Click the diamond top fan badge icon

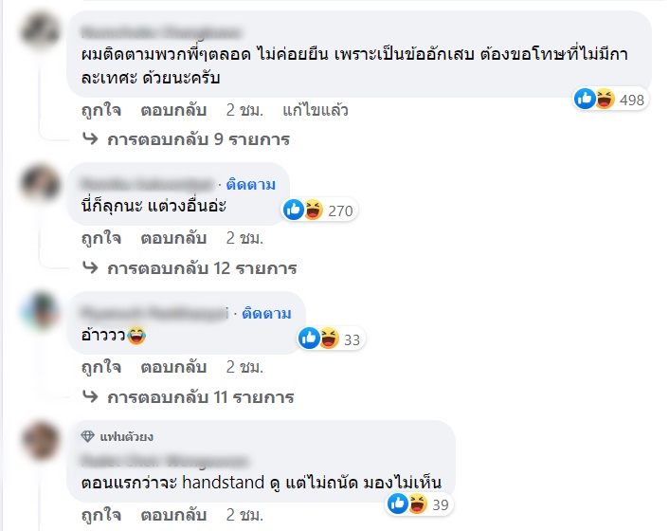[x=88, y=436]
